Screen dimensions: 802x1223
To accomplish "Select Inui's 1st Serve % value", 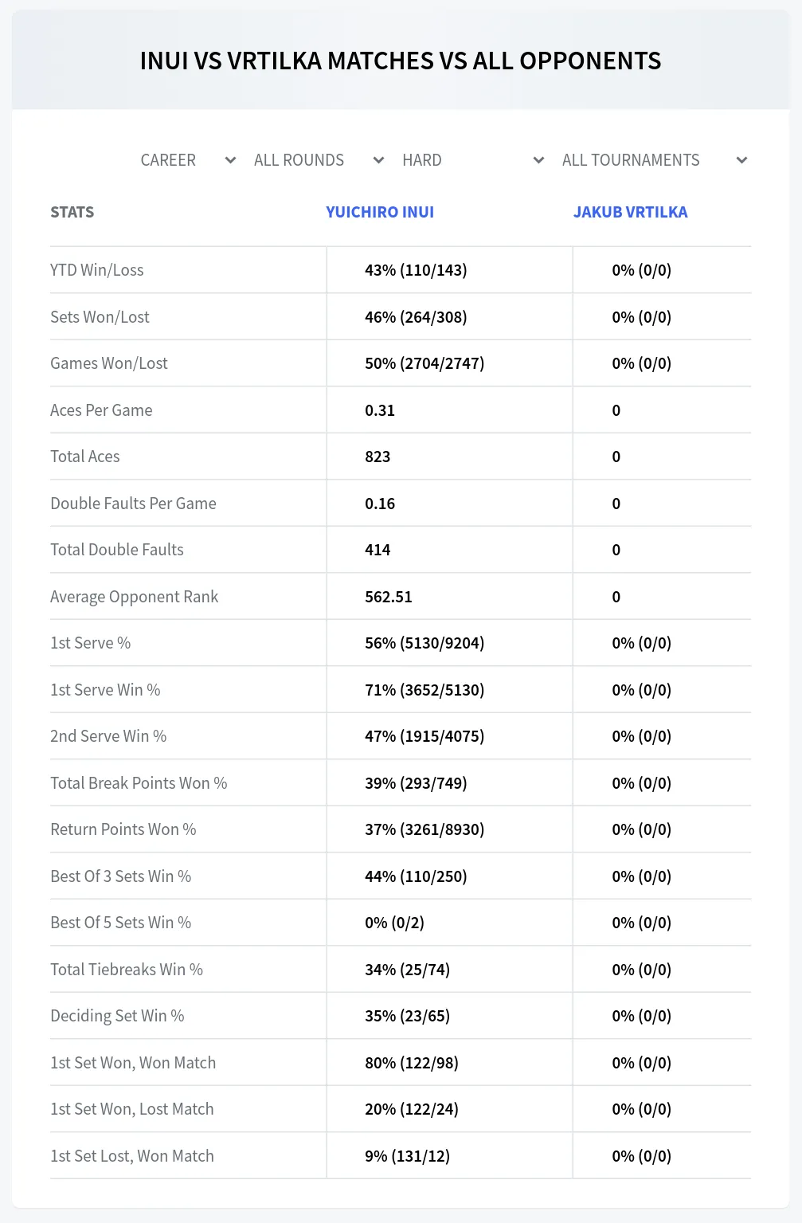I will point(424,643).
